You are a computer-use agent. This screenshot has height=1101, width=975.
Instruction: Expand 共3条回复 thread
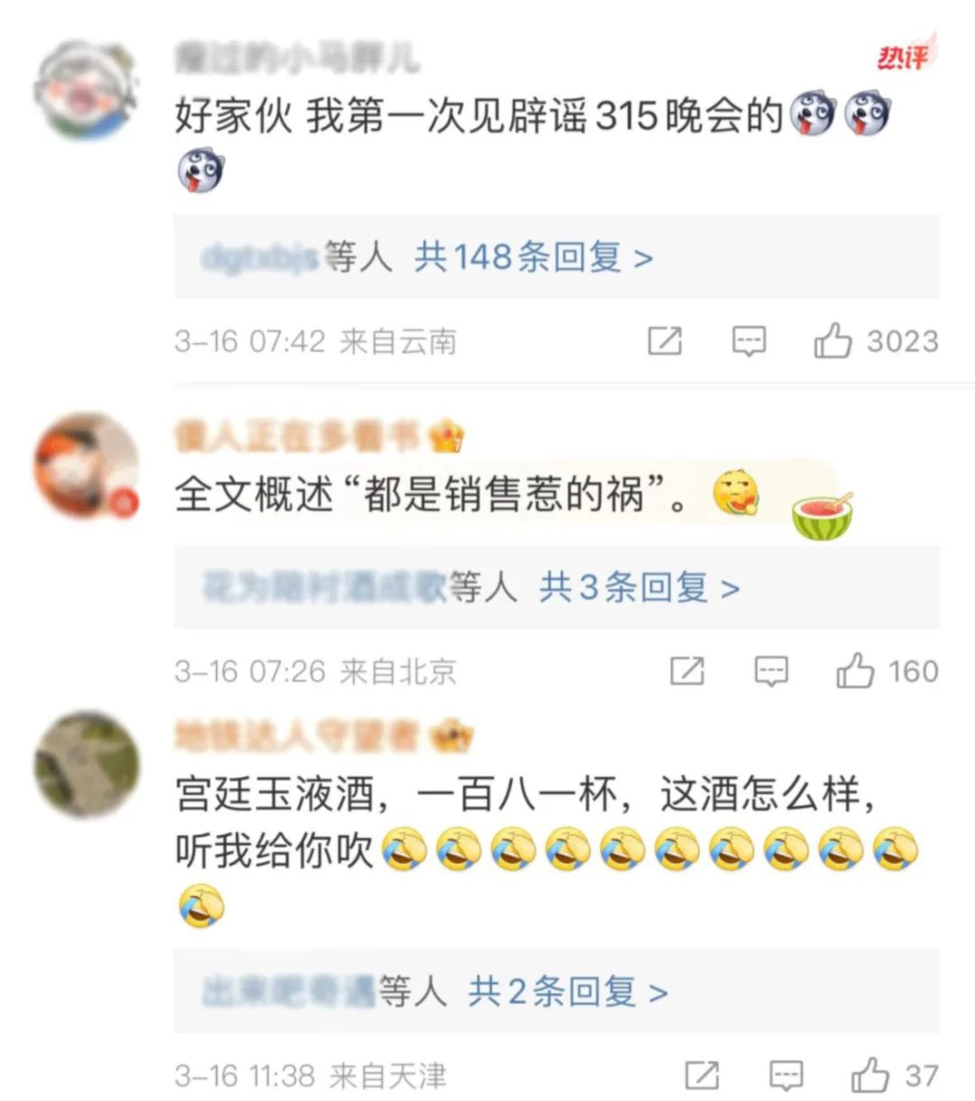640,588
